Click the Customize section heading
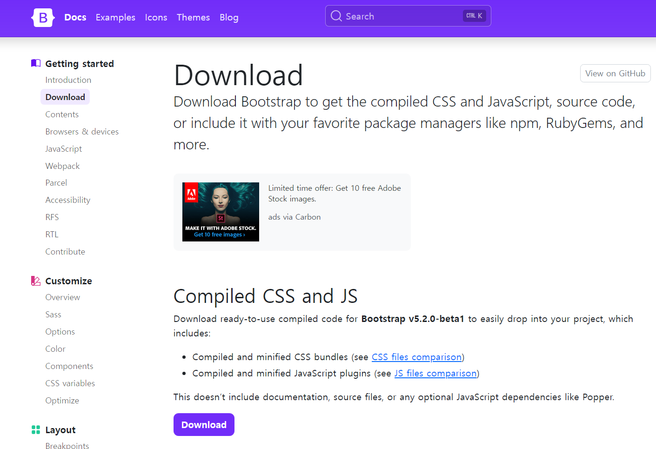This screenshot has width=656, height=449. (69, 281)
